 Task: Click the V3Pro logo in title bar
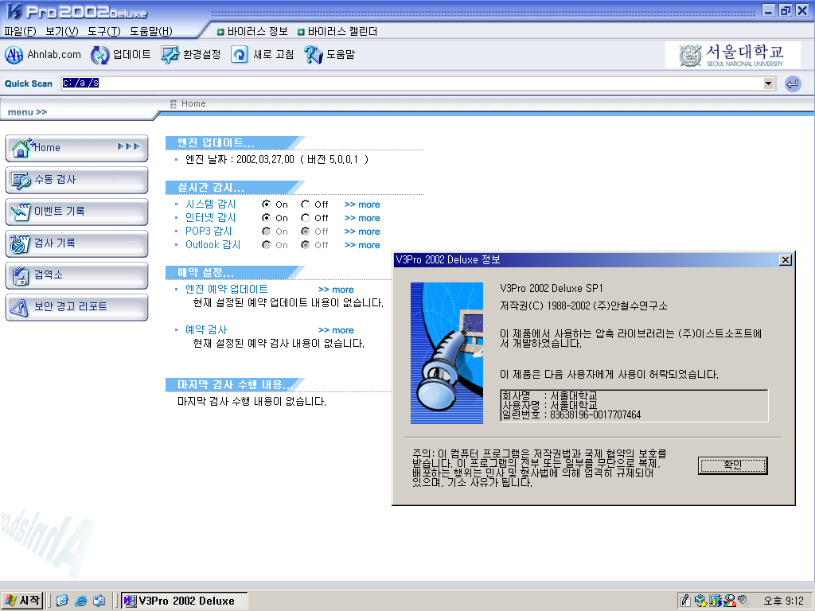pos(14,11)
